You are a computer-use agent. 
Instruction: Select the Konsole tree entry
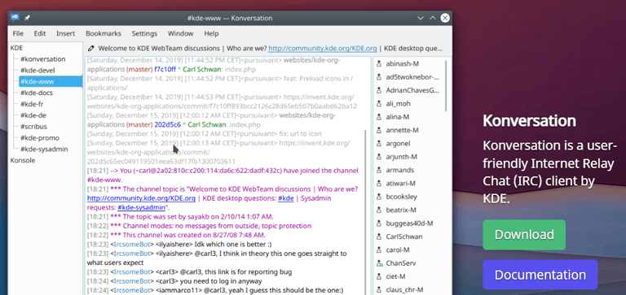23,160
